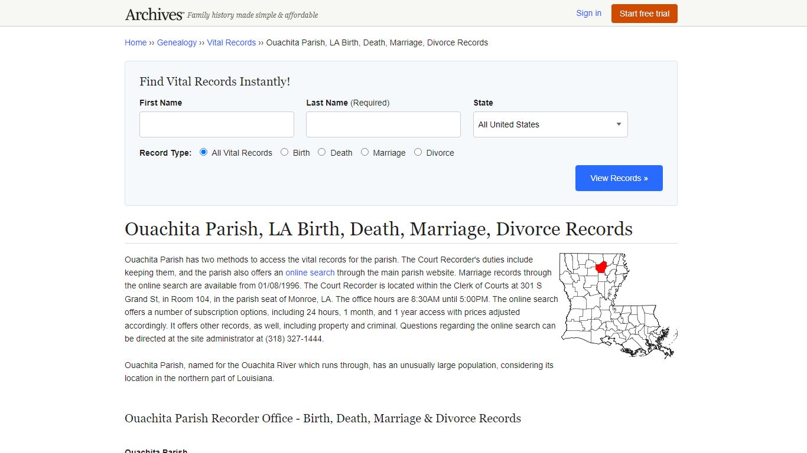
Task: Open the Vital Records breadcrumb link
Action: click(x=231, y=42)
